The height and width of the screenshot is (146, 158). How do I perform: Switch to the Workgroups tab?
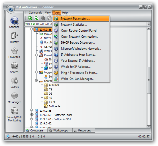pyautogui.click(x=60, y=130)
